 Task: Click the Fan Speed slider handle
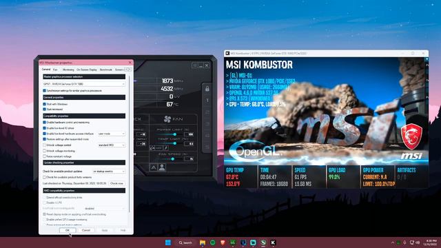(x=173, y=159)
